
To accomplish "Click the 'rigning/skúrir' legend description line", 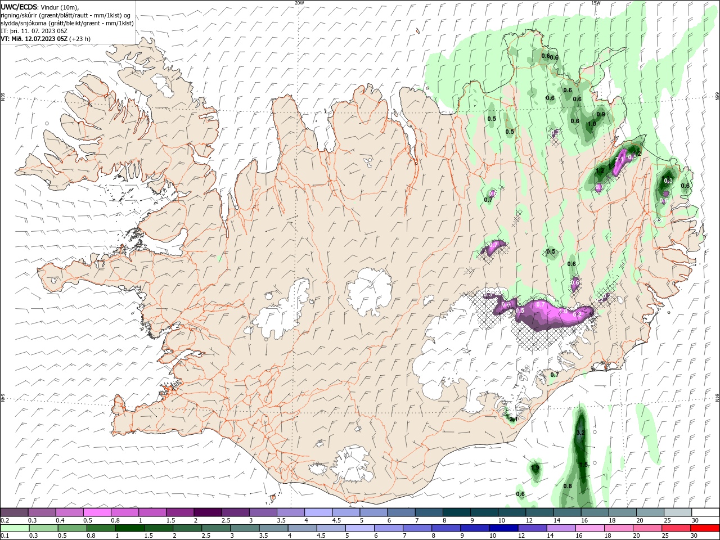I will (66, 15).
